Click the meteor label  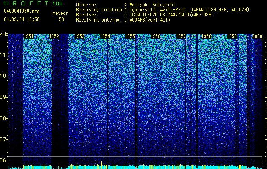(60, 13)
